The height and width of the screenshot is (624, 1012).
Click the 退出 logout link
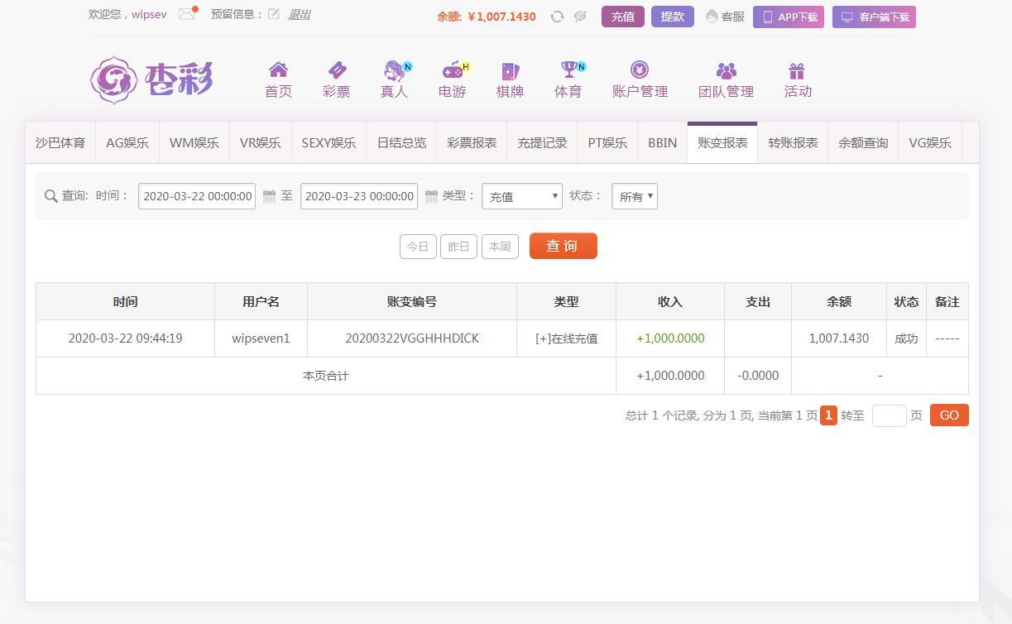[299, 14]
